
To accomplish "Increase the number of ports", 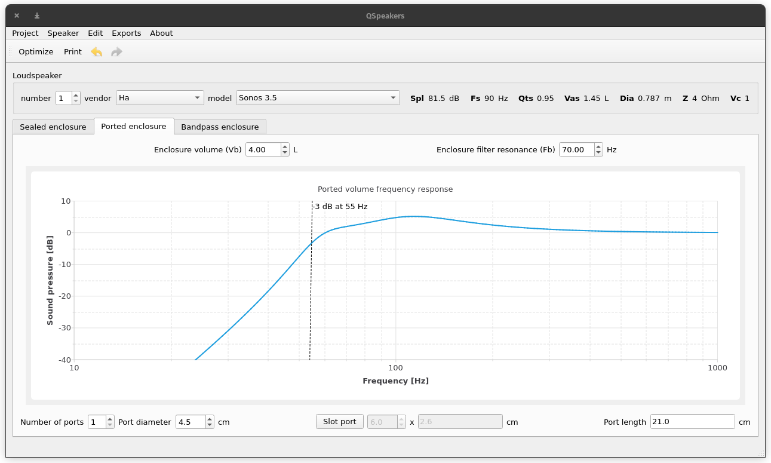I will tap(110, 419).
